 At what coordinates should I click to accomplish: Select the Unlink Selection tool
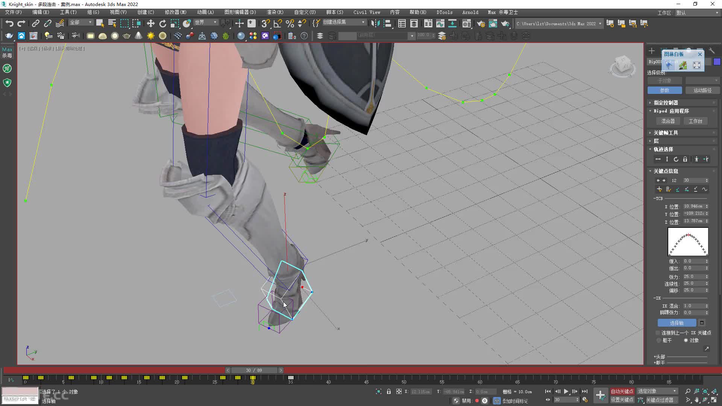click(47, 23)
